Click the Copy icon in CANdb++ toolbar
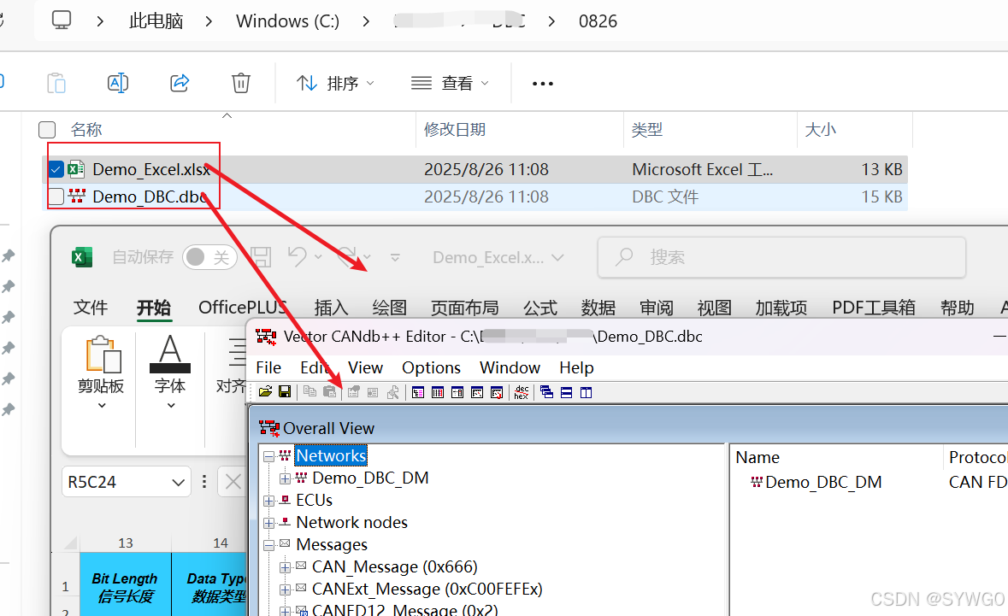1008x616 pixels. [309, 392]
